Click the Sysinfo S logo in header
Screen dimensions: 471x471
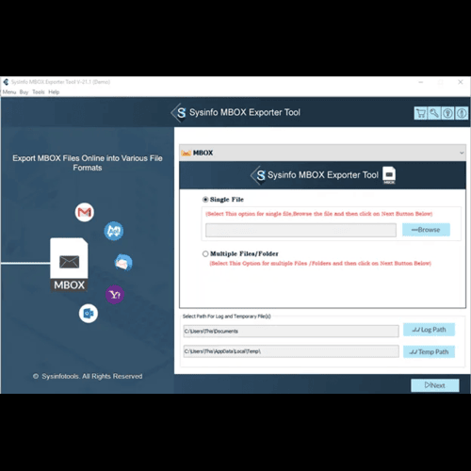tap(179, 113)
